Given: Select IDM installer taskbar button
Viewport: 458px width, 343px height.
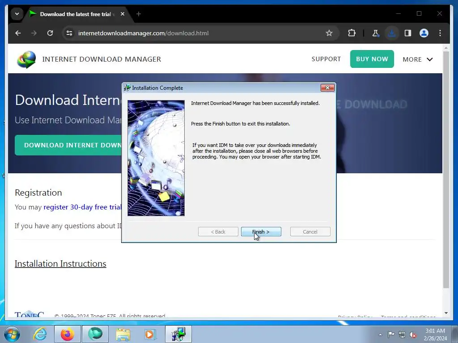Looking at the screenshot, I should click(x=178, y=334).
